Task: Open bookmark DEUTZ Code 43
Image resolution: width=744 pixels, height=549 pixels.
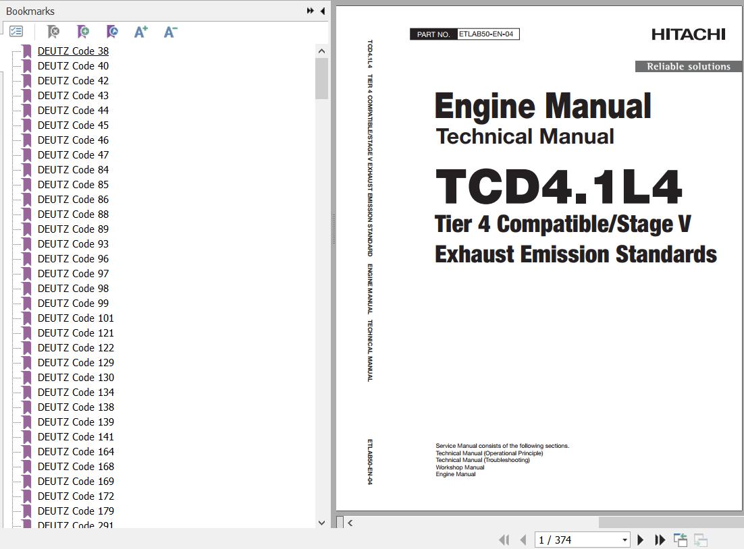Action: [73, 96]
